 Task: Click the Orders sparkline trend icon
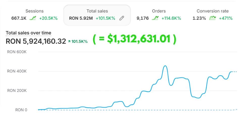pos(155,18)
